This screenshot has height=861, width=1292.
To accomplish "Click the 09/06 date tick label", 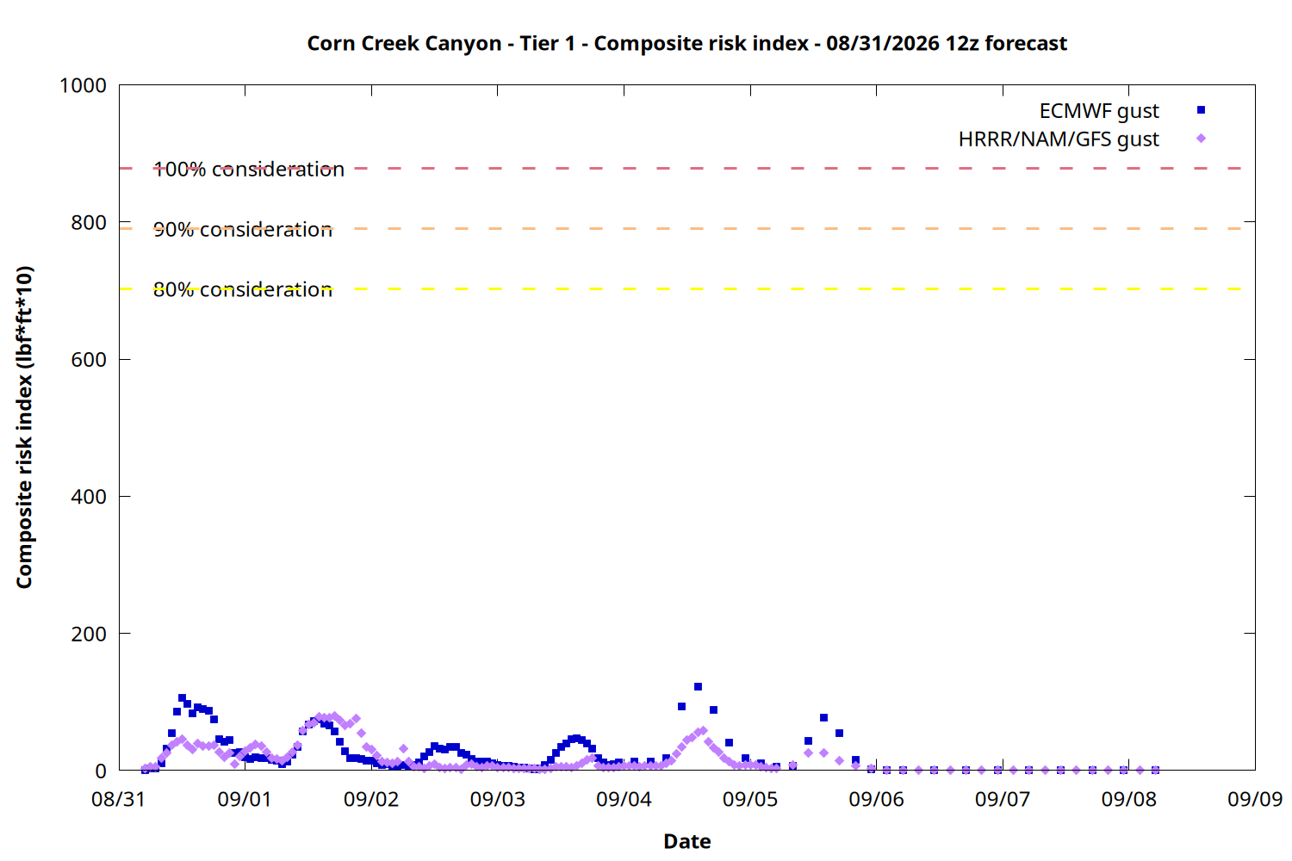I will (876, 799).
